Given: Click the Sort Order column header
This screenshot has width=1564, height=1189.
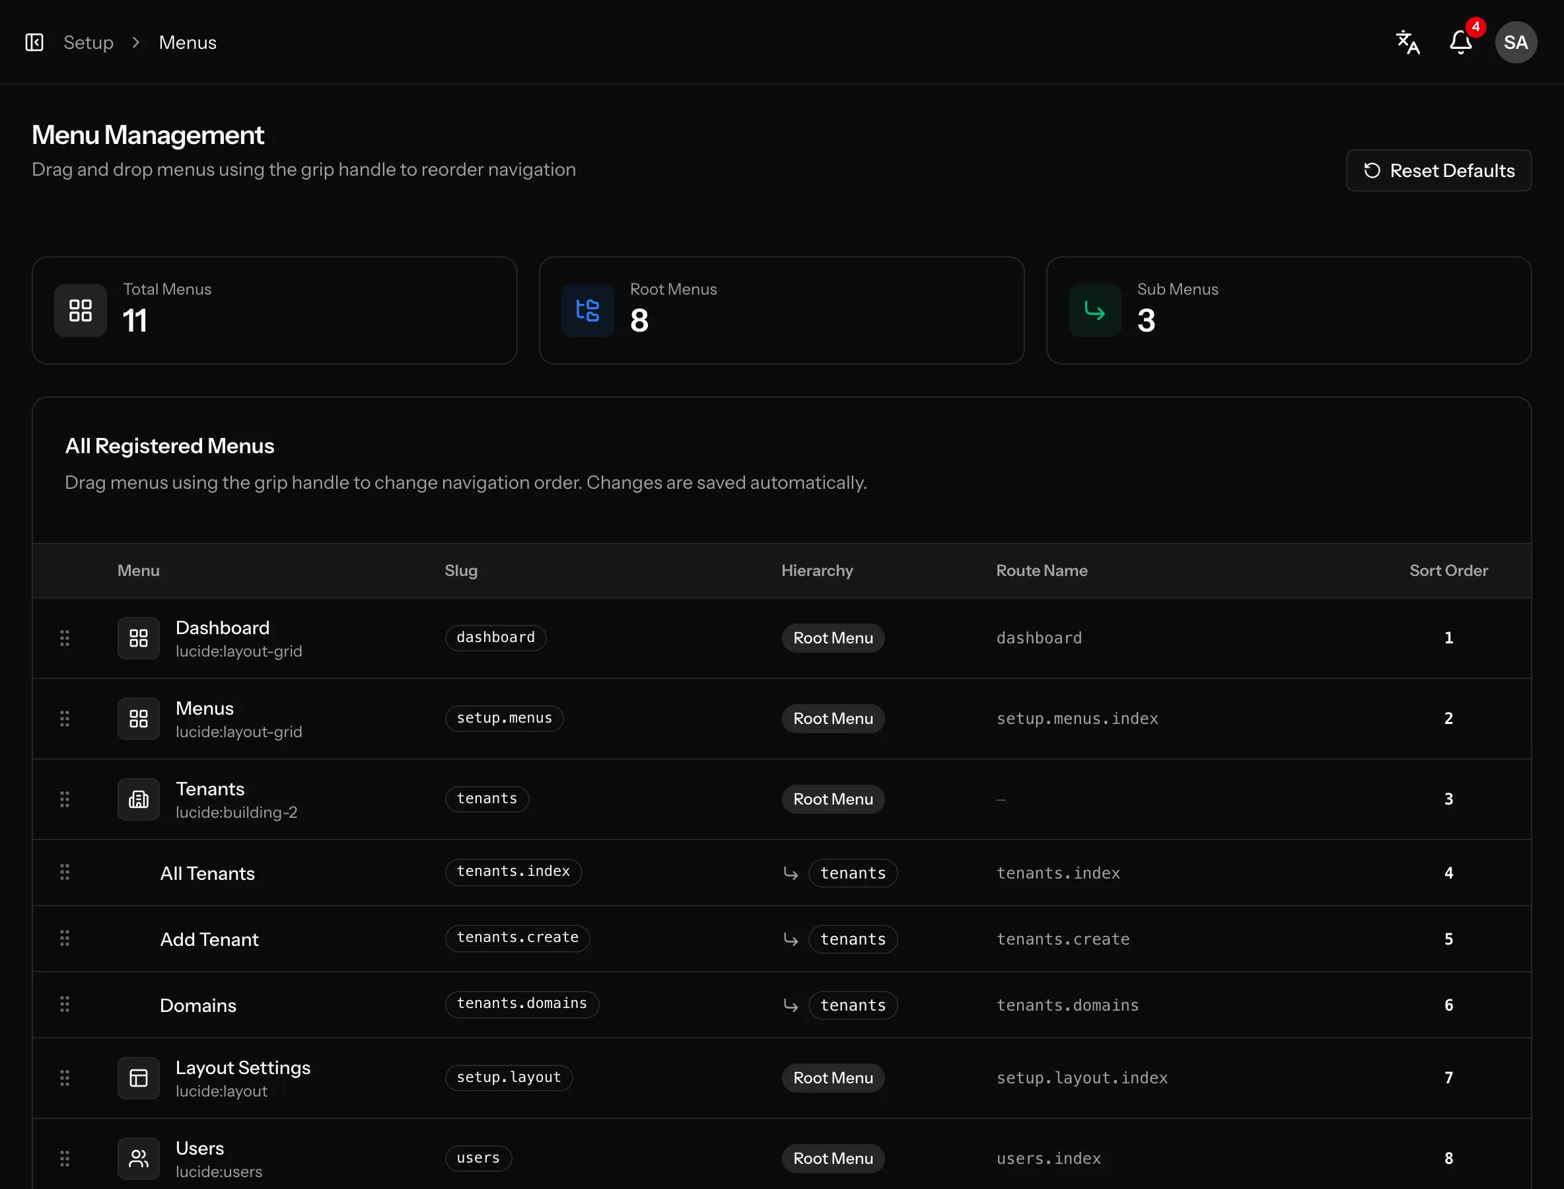Looking at the screenshot, I should [1448, 571].
